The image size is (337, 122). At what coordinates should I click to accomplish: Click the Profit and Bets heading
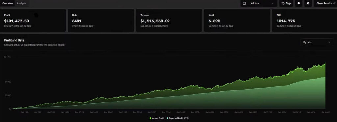pyautogui.click(x=14, y=40)
